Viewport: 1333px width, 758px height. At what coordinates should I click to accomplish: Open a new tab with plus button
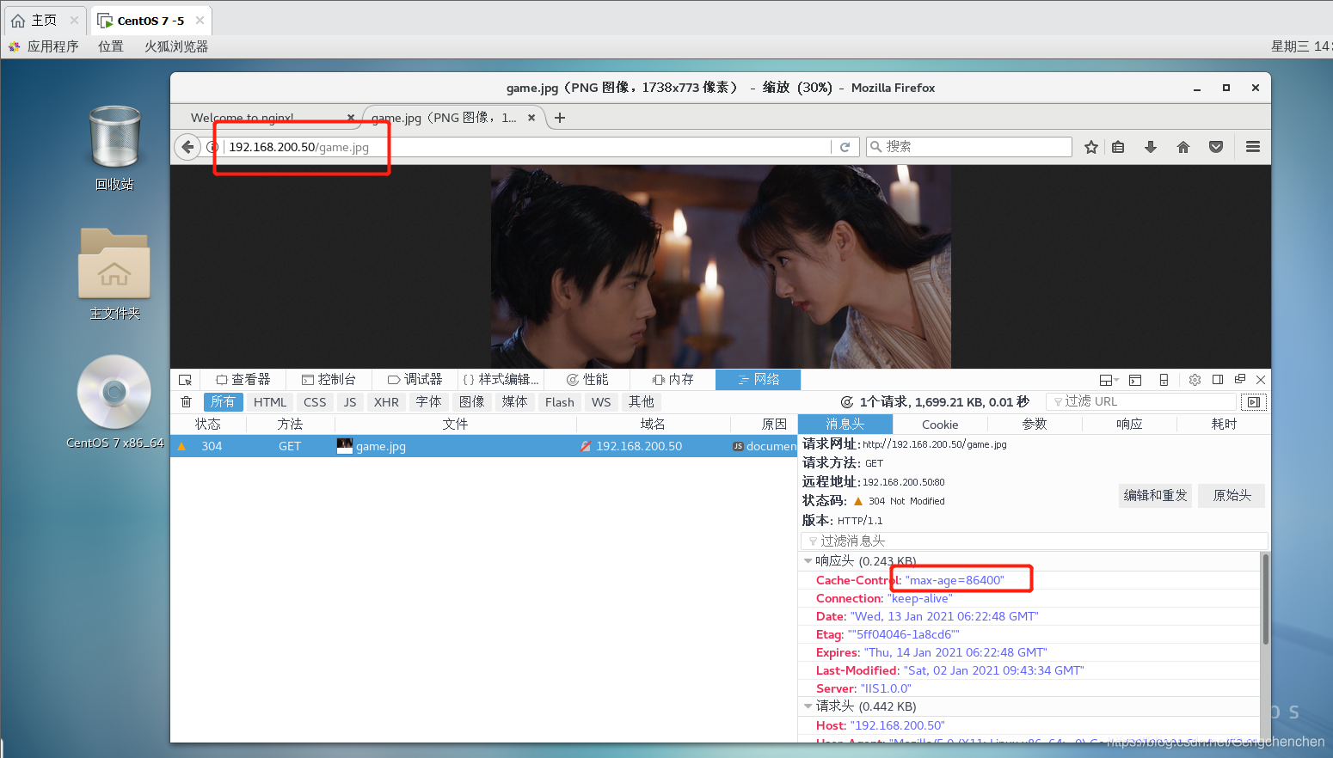point(560,118)
